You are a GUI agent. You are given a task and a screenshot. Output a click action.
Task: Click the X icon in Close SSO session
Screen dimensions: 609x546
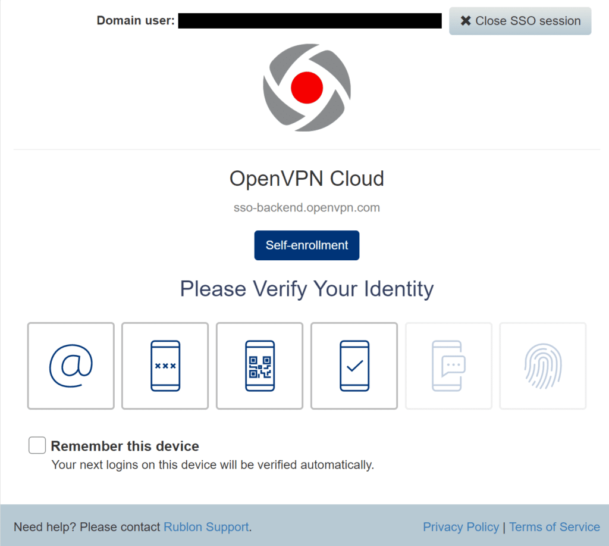466,21
